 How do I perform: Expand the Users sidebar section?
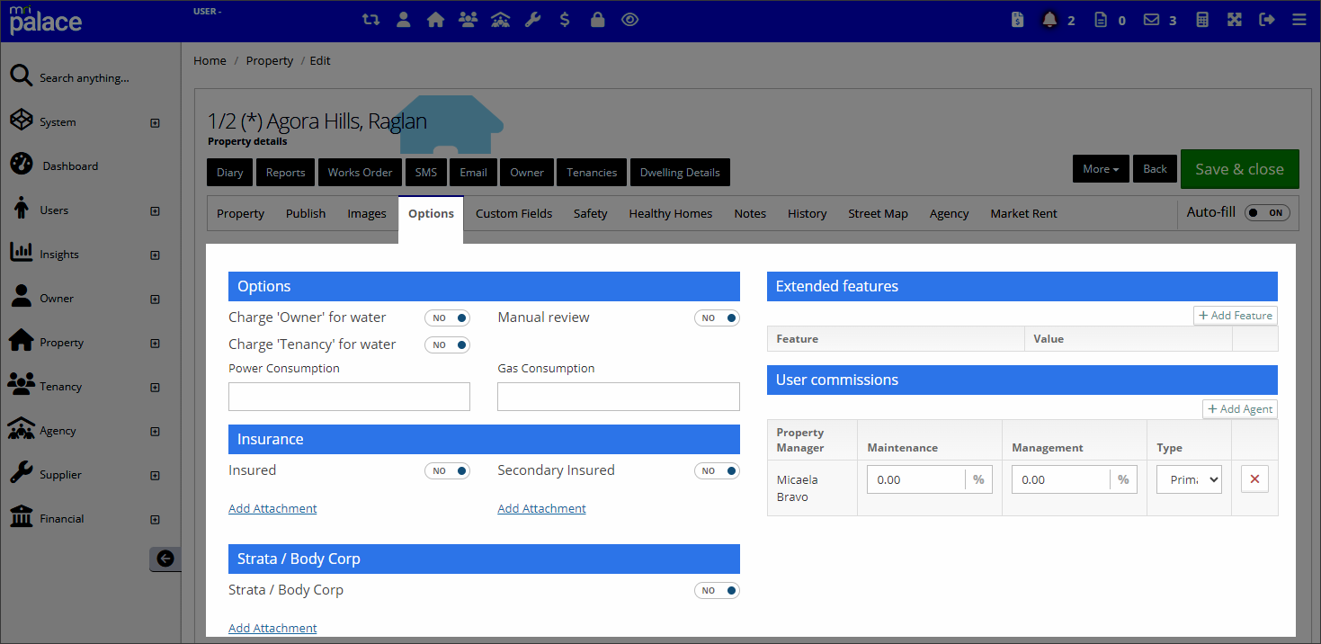coord(155,210)
